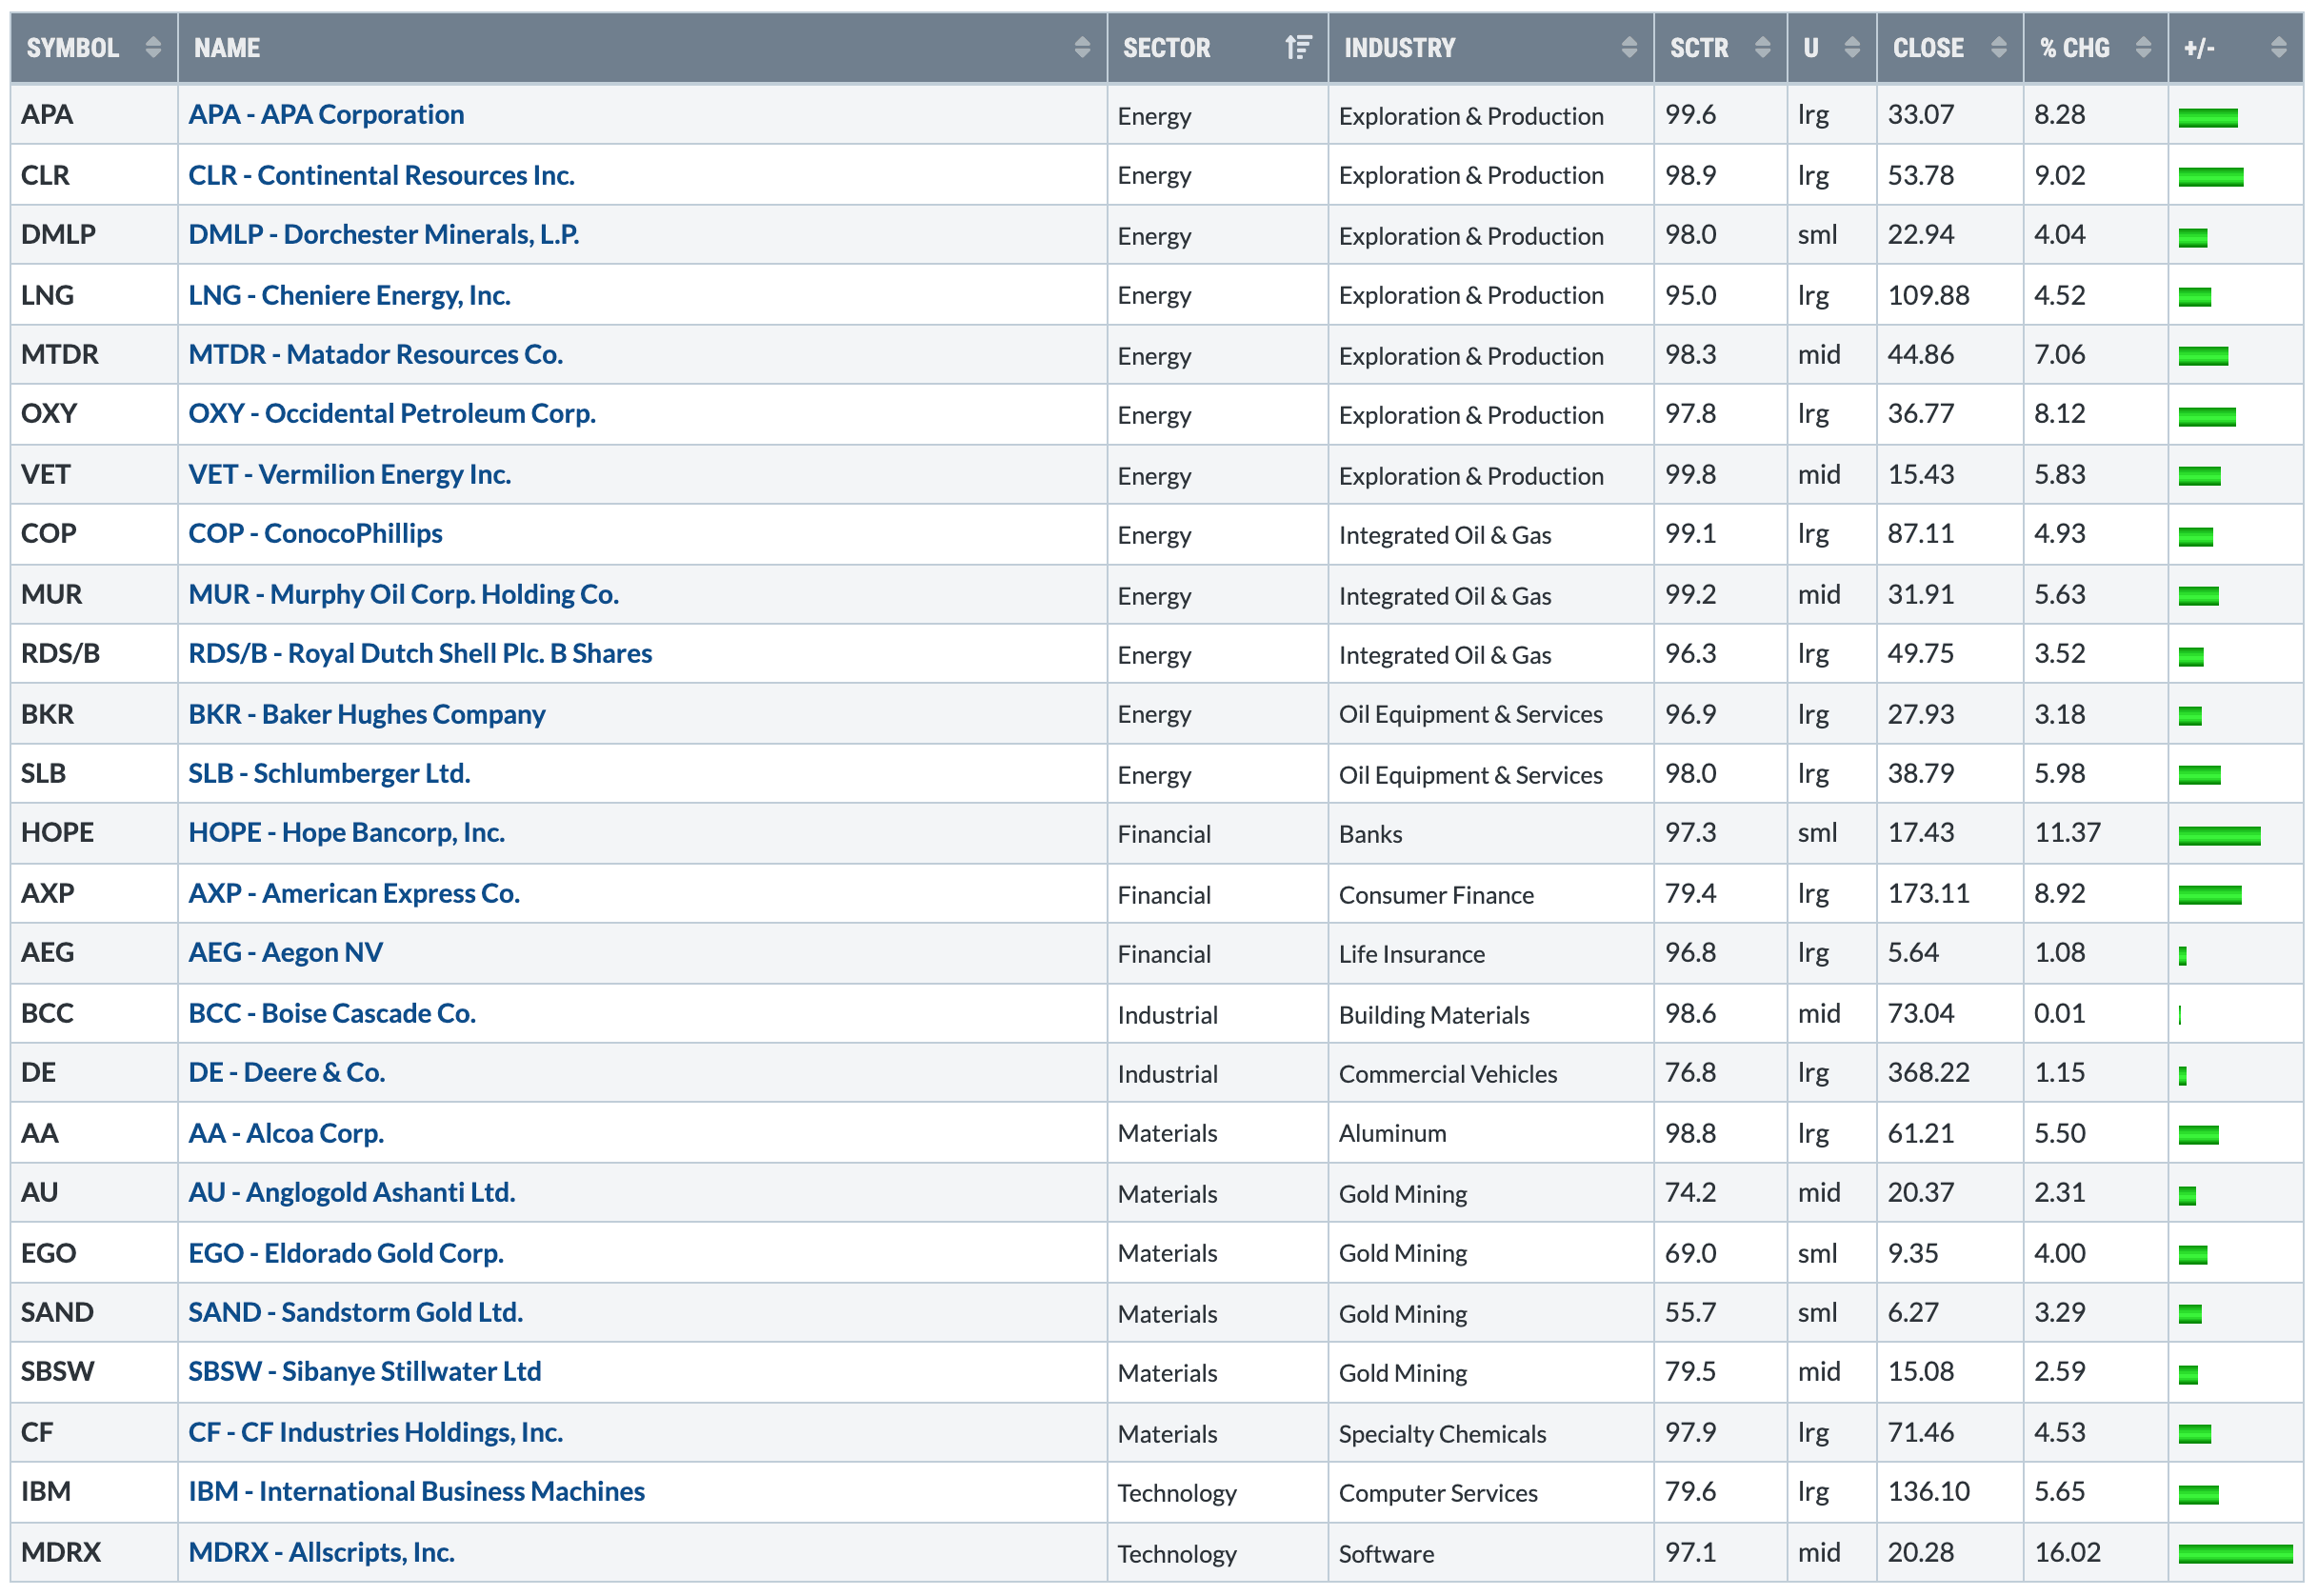Click sort arrows in +/- column header
Screen dimensions: 2318x1596
[x=2278, y=47]
